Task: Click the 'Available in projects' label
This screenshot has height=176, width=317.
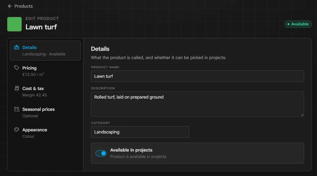Action: [131, 150]
